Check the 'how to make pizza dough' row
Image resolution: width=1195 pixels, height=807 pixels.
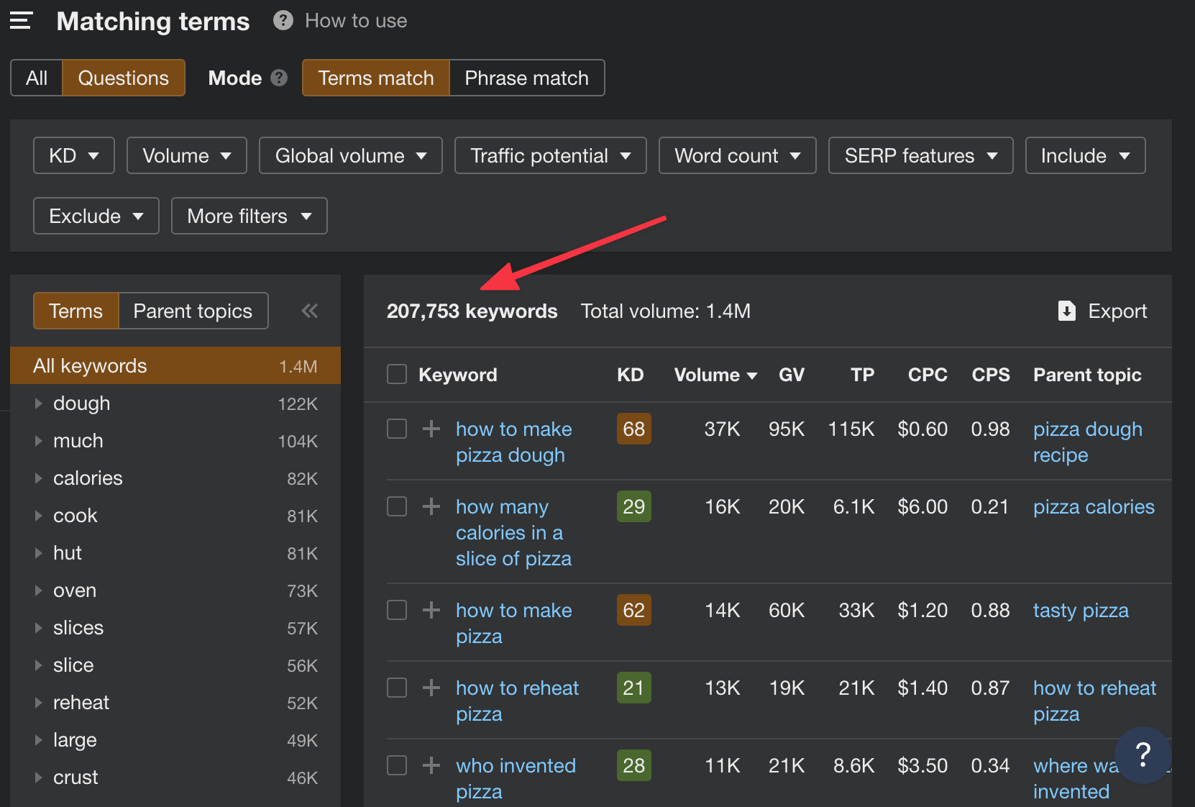pyautogui.click(x=397, y=429)
